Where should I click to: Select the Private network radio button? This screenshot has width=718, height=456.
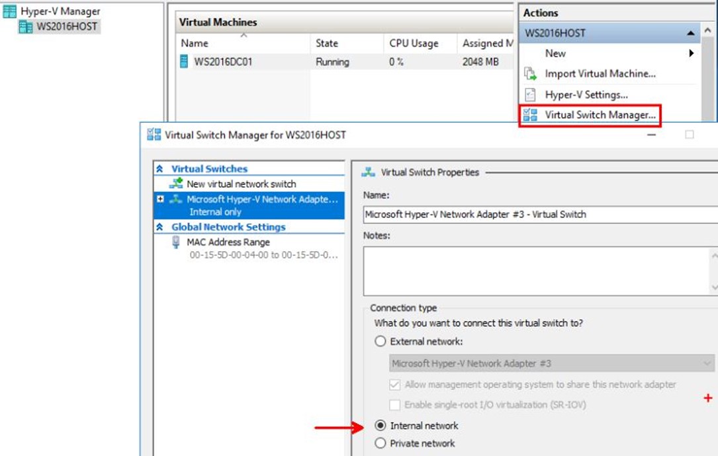[380, 443]
